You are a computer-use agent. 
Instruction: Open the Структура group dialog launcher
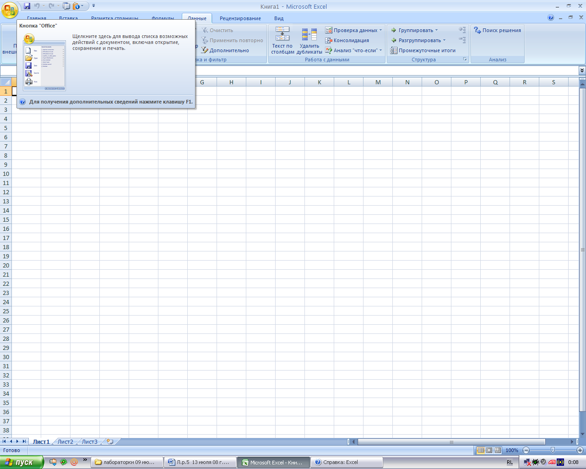[x=465, y=60]
